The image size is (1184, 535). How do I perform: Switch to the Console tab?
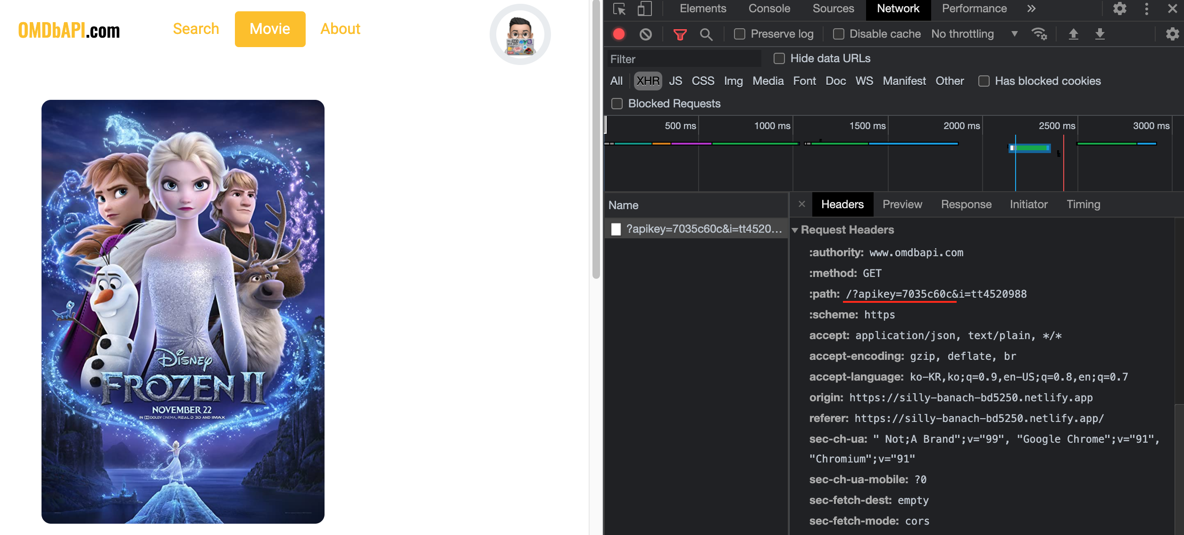pos(769,9)
